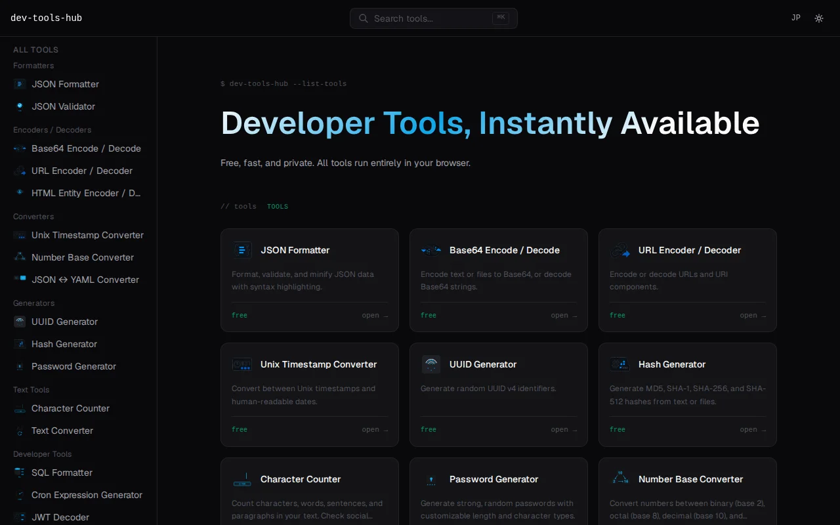Click the Unix Timestamp Converter card icon
The image size is (840, 525).
242,364
